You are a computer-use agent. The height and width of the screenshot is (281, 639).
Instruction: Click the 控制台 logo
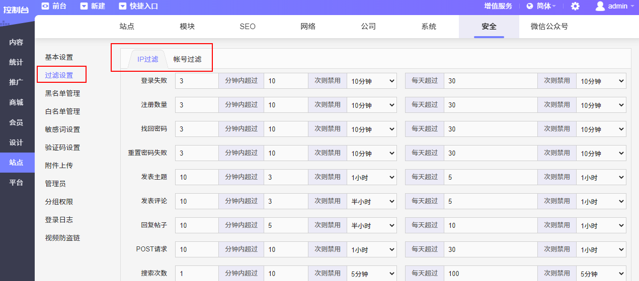pyautogui.click(x=16, y=9)
